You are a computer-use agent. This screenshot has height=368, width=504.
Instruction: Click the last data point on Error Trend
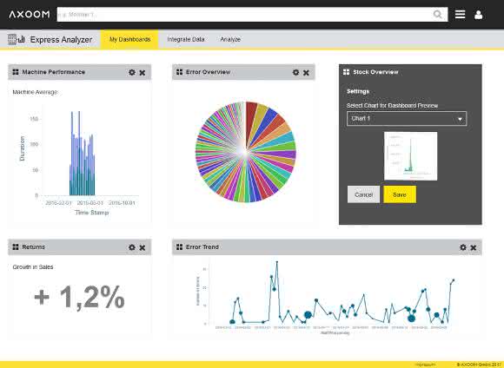tap(454, 280)
